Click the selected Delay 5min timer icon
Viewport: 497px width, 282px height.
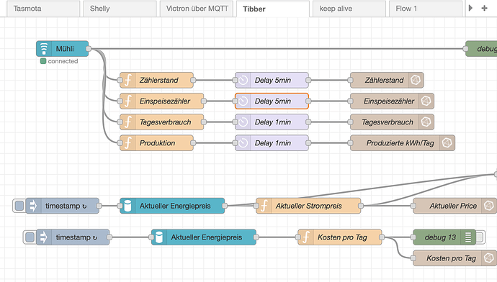[x=243, y=101]
